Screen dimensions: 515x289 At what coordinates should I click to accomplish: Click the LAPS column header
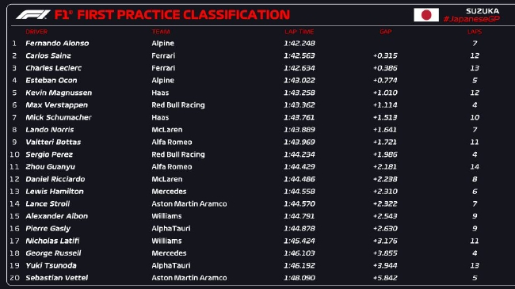[475, 32]
